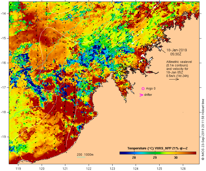Click the cyan 200m depth contour legend line

pos(81,157)
